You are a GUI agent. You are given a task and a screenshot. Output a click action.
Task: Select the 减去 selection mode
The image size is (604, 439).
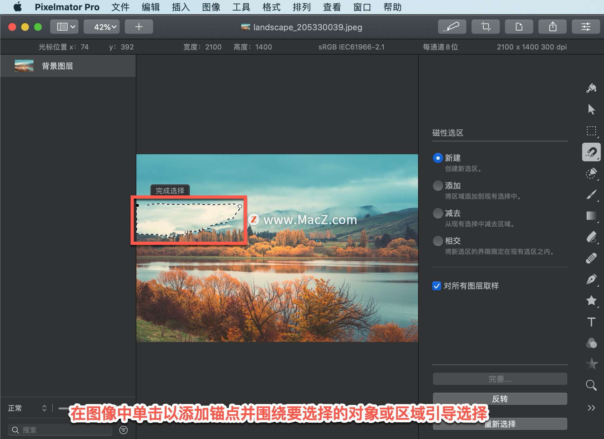[438, 213]
